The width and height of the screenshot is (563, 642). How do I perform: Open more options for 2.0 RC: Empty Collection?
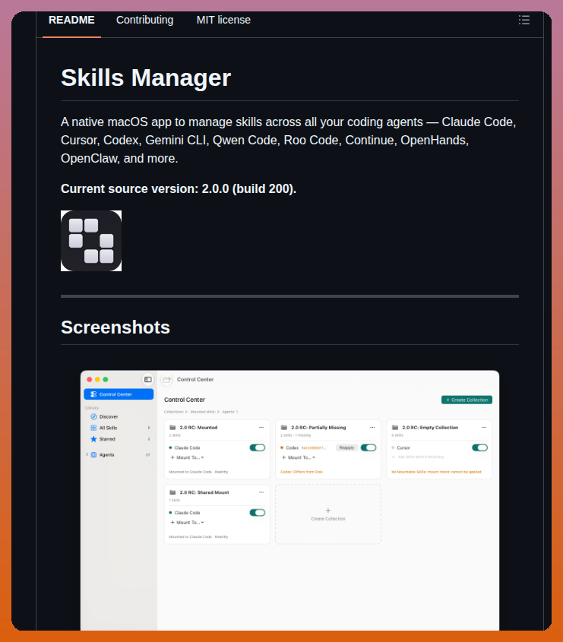[484, 428]
